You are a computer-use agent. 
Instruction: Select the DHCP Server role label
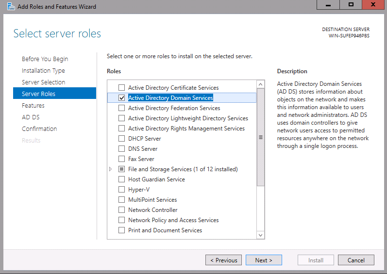click(x=145, y=139)
